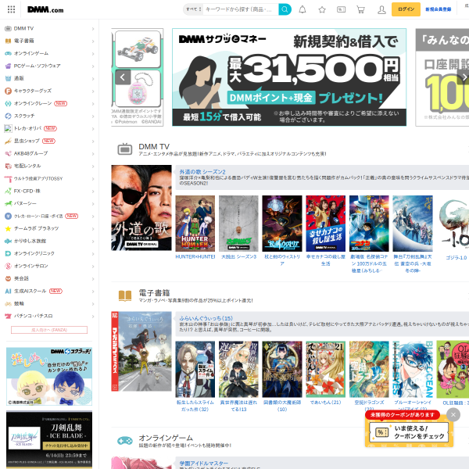Go to previous carousel banner arrow
Screen dimensions: 469x469
[123, 77]
